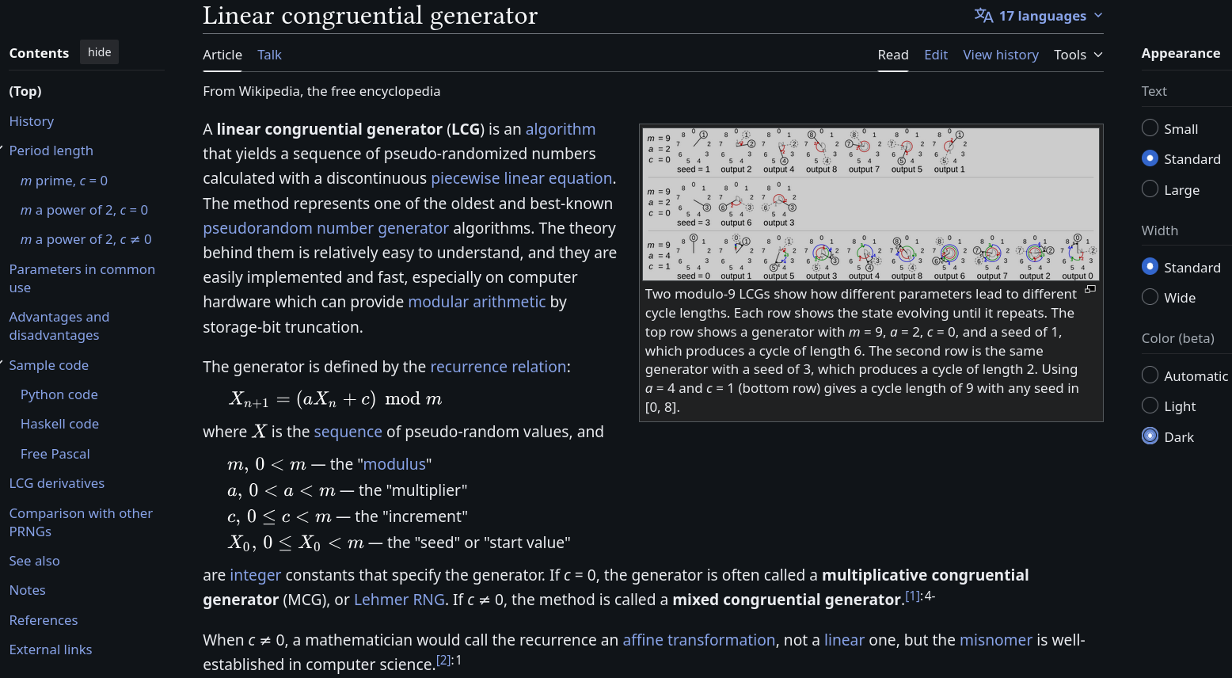Go to the LCG derivatives section
1232x678 pixels.
click(57, 483)
